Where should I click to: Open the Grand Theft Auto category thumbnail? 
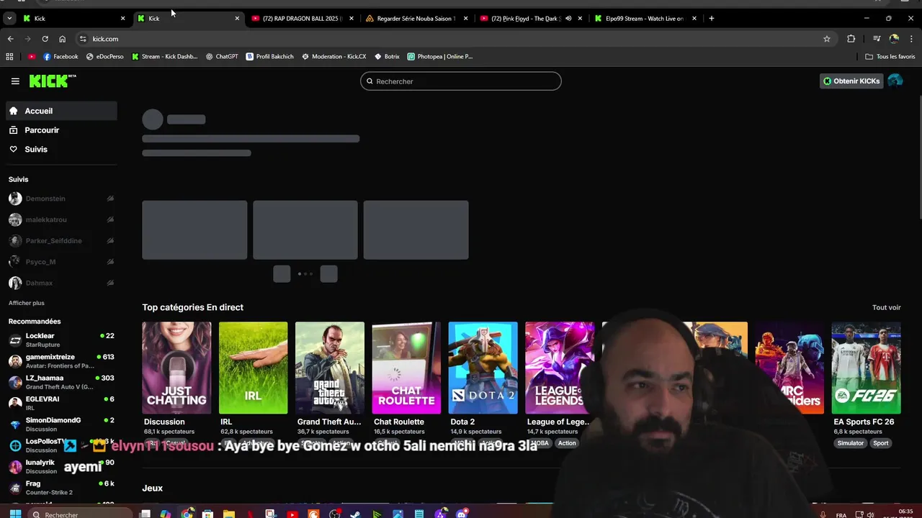[x=330, y=368]
